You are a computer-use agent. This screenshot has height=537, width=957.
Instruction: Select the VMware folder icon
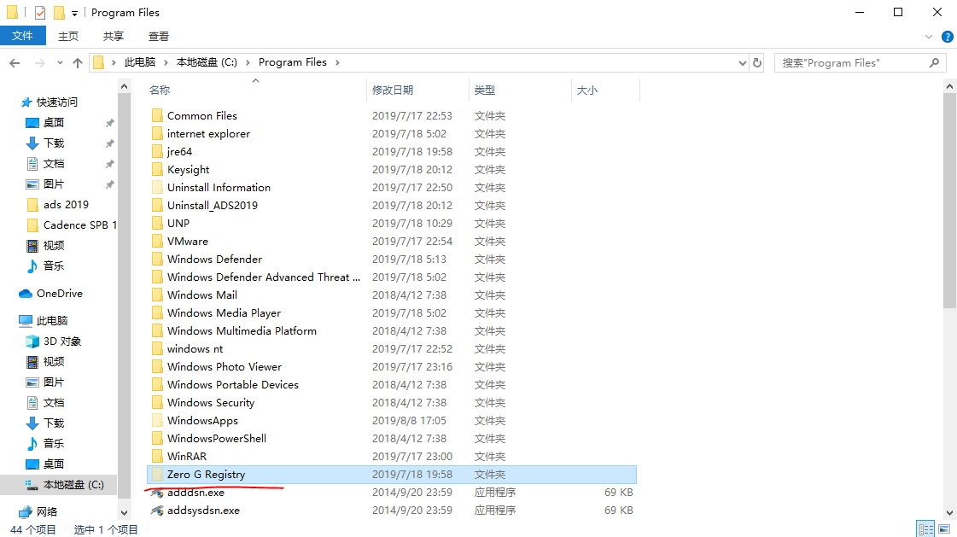[x=157, y=241]
